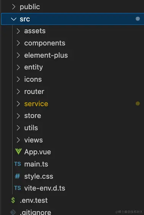Click the yellow modified dot beside service
This screenshot has height=215, width=144.
click(x=138, y=103)
